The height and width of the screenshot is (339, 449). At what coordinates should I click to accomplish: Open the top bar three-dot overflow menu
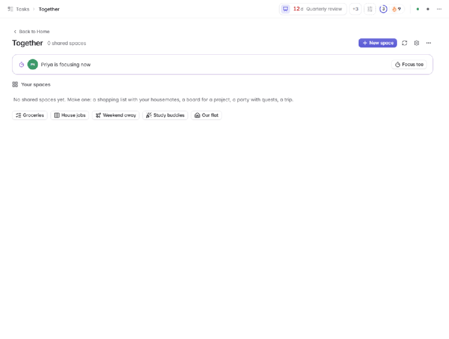439,9
